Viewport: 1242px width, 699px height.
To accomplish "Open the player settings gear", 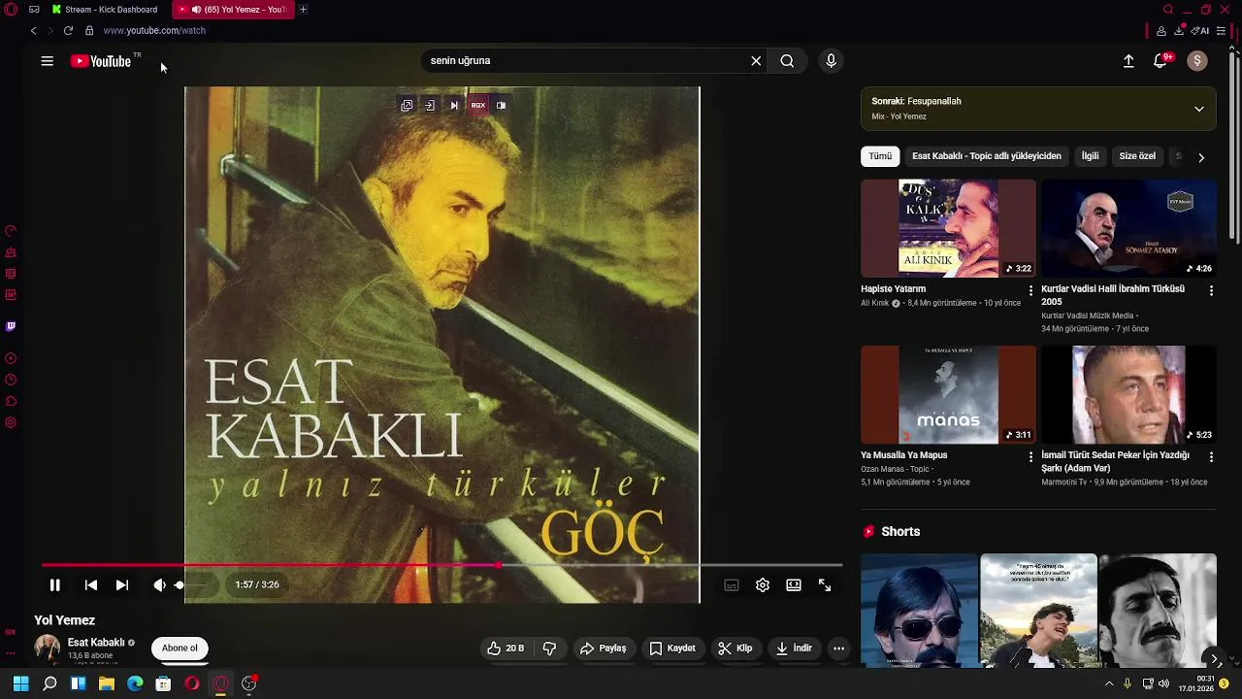I will (763, 585).
